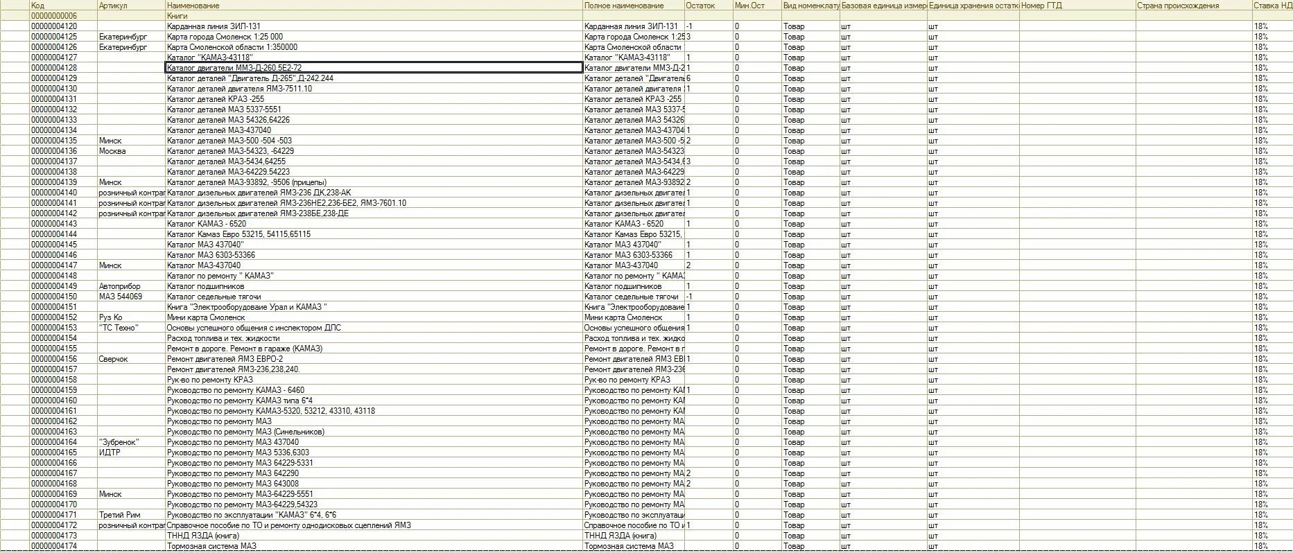Select code cell 00000004147

64,265
